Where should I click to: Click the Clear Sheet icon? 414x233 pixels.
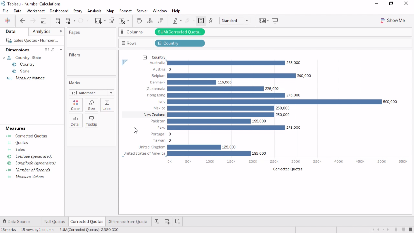(122, 21)
